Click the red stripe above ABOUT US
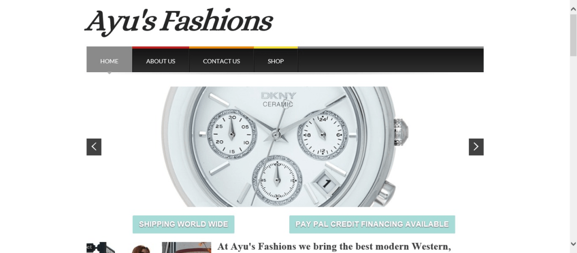 [160, 47]
